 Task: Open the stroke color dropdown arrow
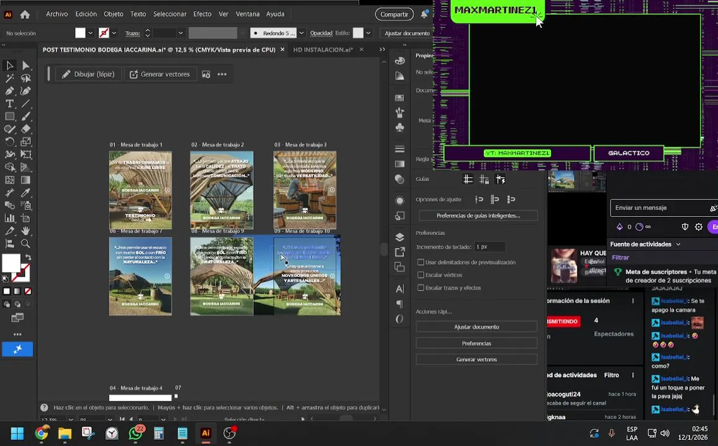114,33
